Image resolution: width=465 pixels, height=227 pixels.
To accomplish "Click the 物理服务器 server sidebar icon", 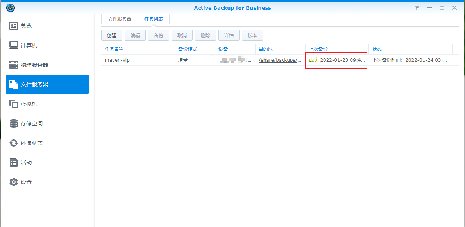I will [x=14, y=64].
